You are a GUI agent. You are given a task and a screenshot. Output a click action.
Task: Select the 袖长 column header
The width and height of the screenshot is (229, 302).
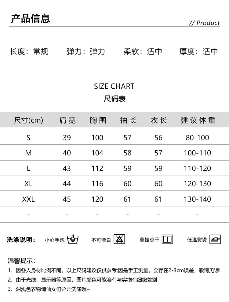tap(128, 120)
